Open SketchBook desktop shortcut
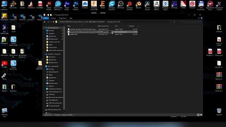Viewport: 226px width, 127px height. click(x=31, y=5)
